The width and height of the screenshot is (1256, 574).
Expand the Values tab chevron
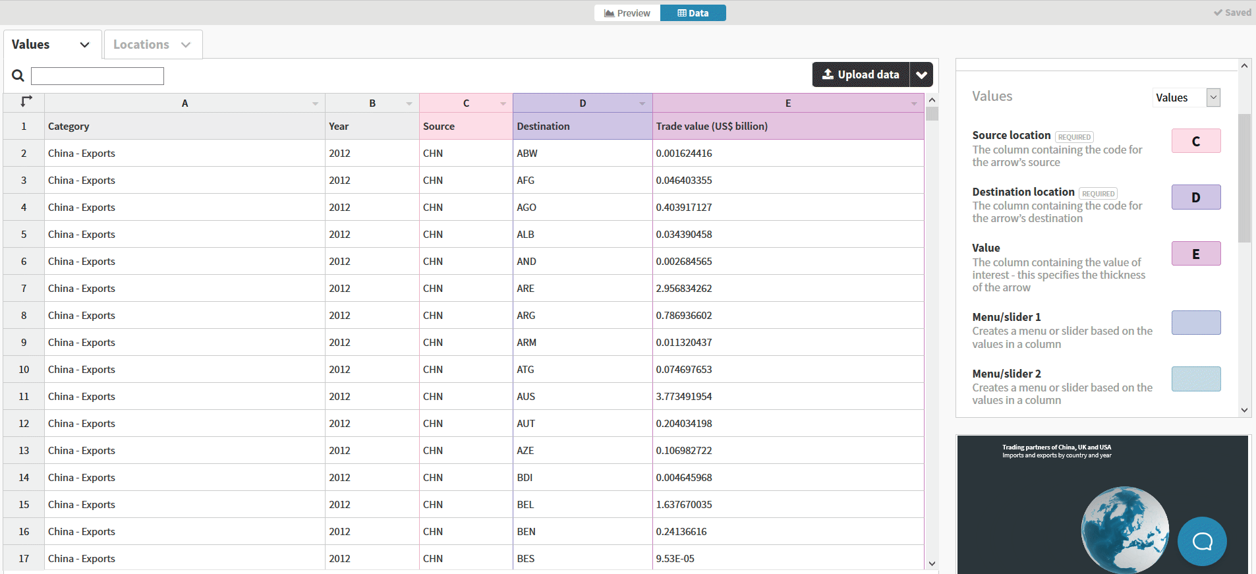(84, 45)
